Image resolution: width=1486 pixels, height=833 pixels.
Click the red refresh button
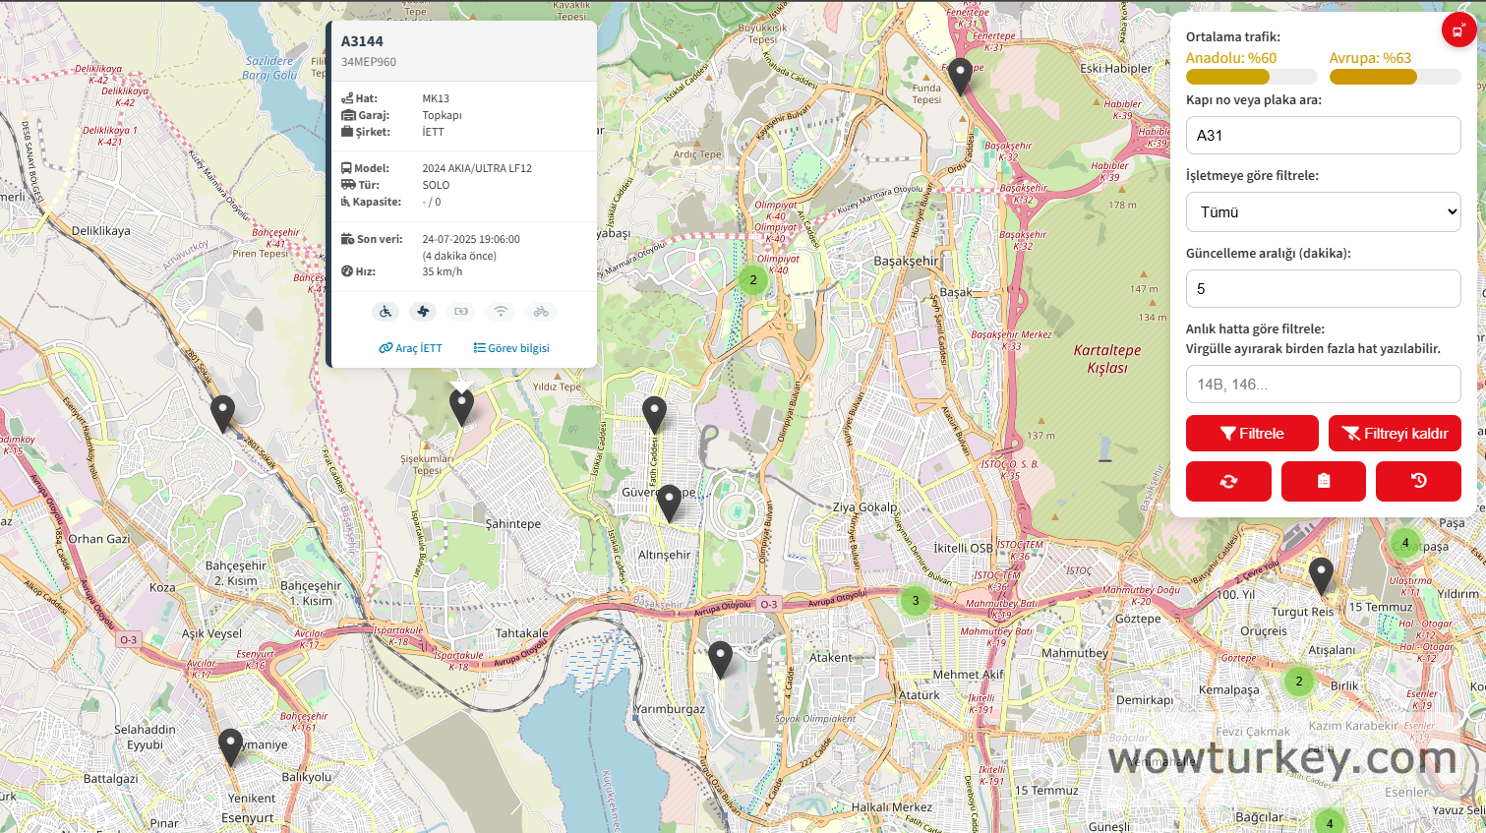[1228, 481]
